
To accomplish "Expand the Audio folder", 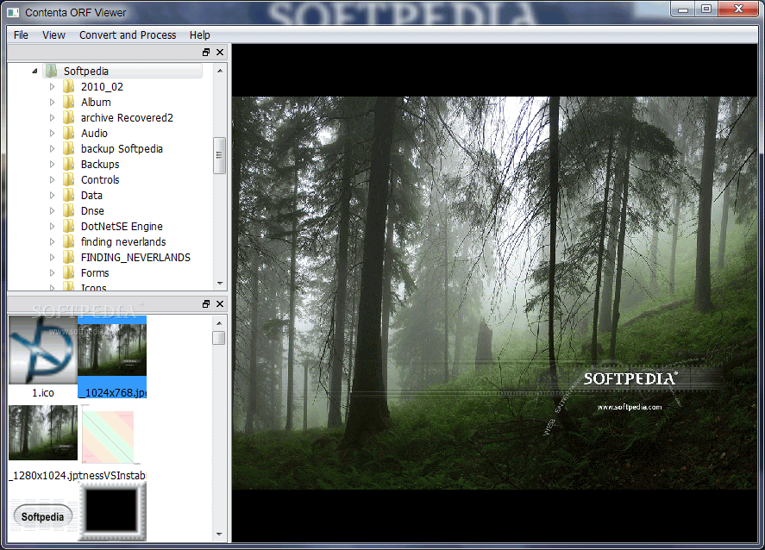I will (53, 134).
